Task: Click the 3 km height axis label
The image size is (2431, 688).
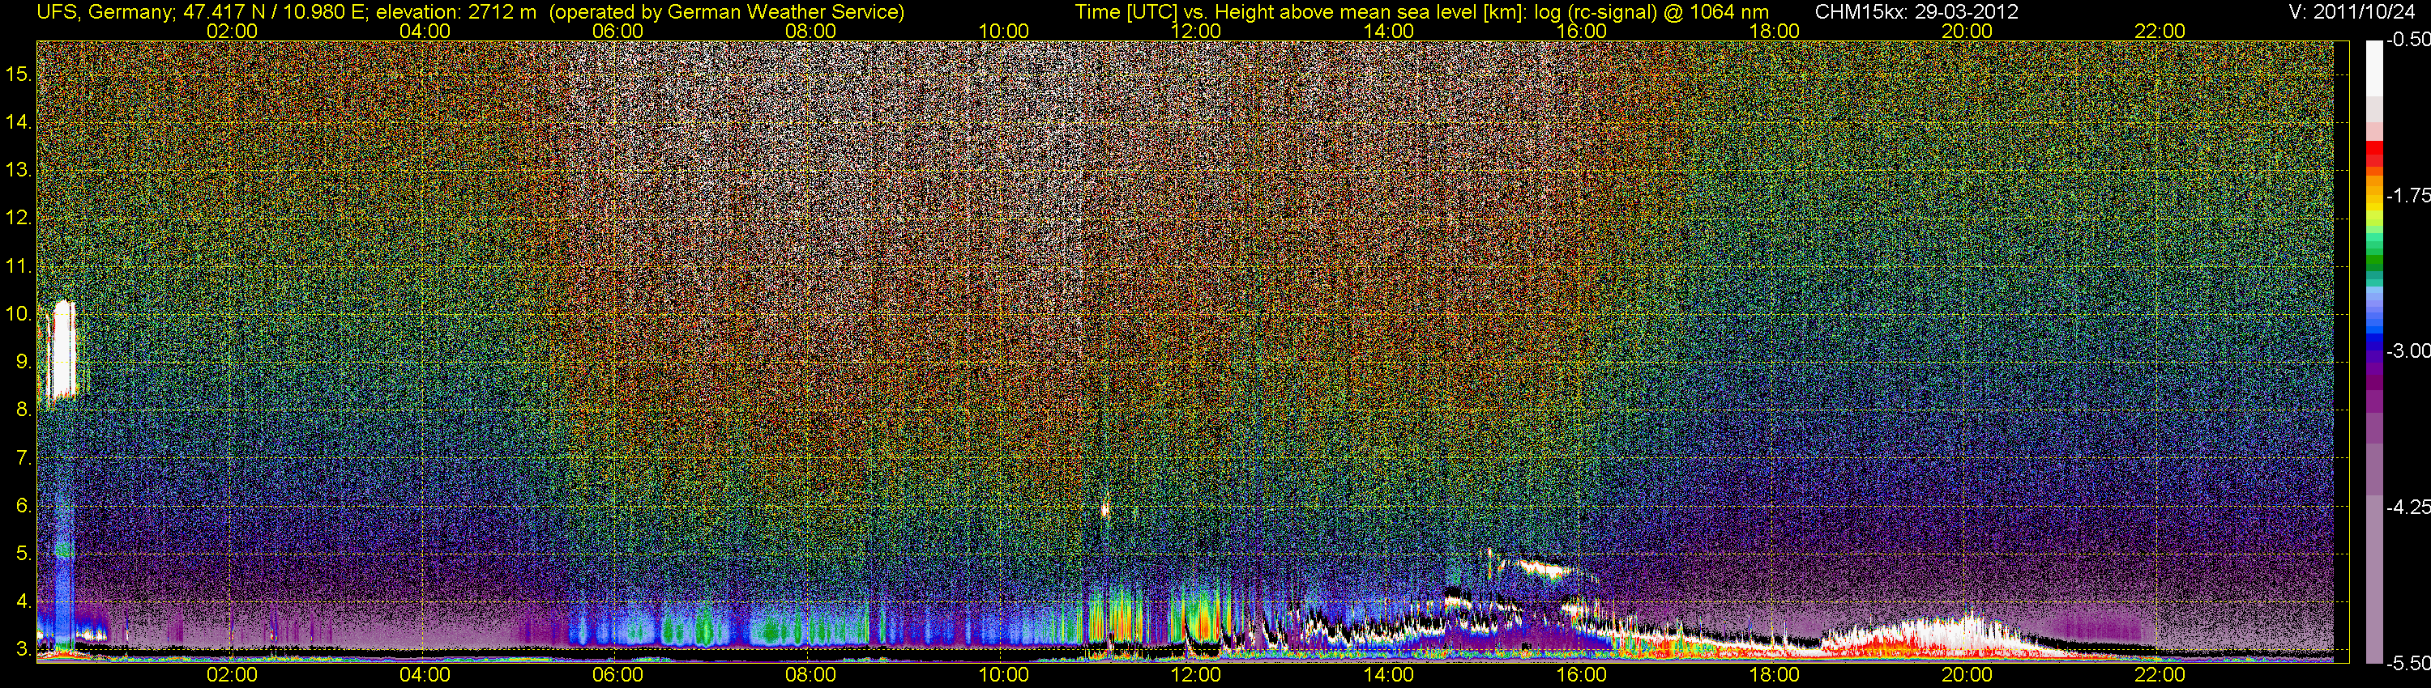Action: [x=23, y=649]
